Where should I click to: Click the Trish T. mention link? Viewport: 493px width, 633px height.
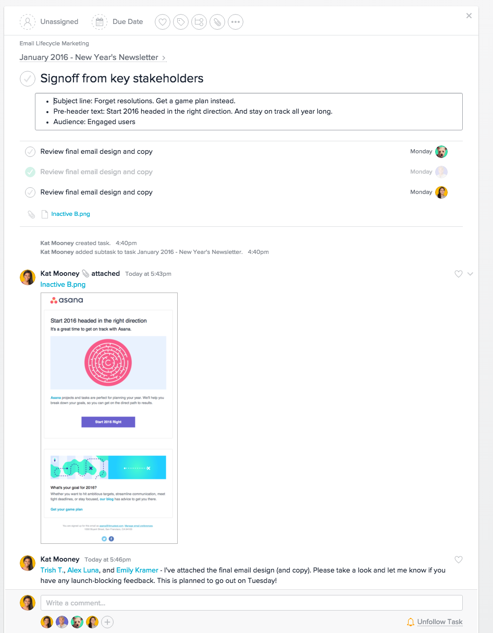(x=52, y=570)
